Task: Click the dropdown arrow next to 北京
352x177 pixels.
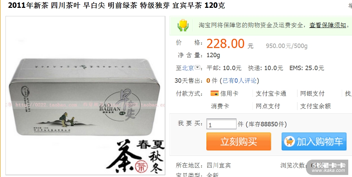Action: (197, 67)
